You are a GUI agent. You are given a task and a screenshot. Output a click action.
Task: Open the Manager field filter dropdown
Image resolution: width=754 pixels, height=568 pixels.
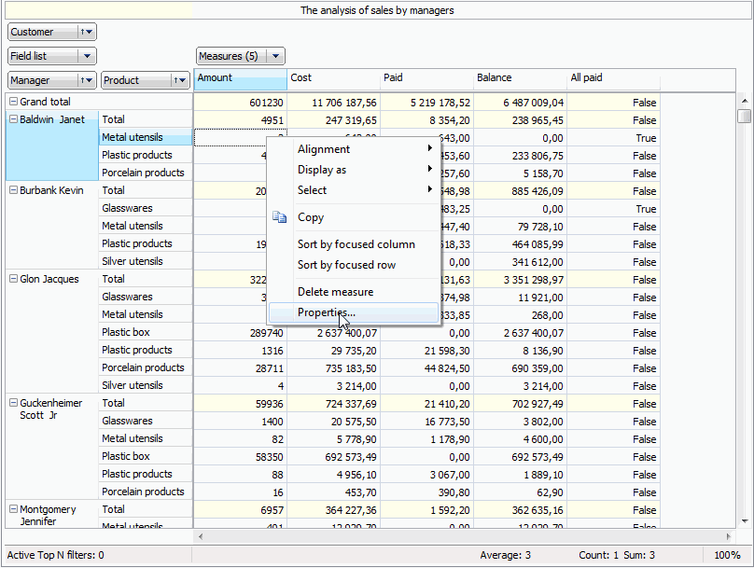pyautogui.click(x=87, y=80)
